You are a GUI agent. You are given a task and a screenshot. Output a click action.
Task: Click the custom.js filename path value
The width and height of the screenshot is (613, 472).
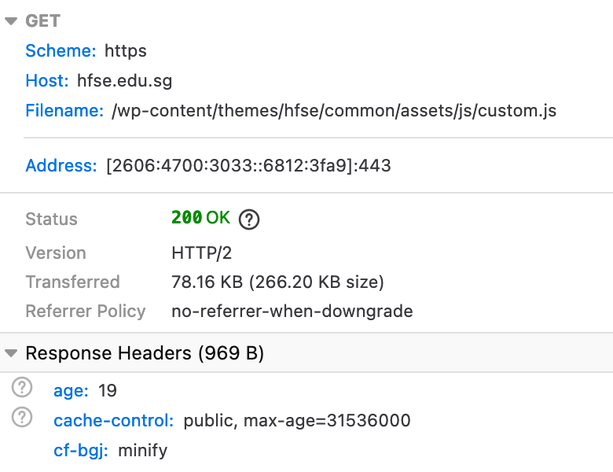pos(334,110)
